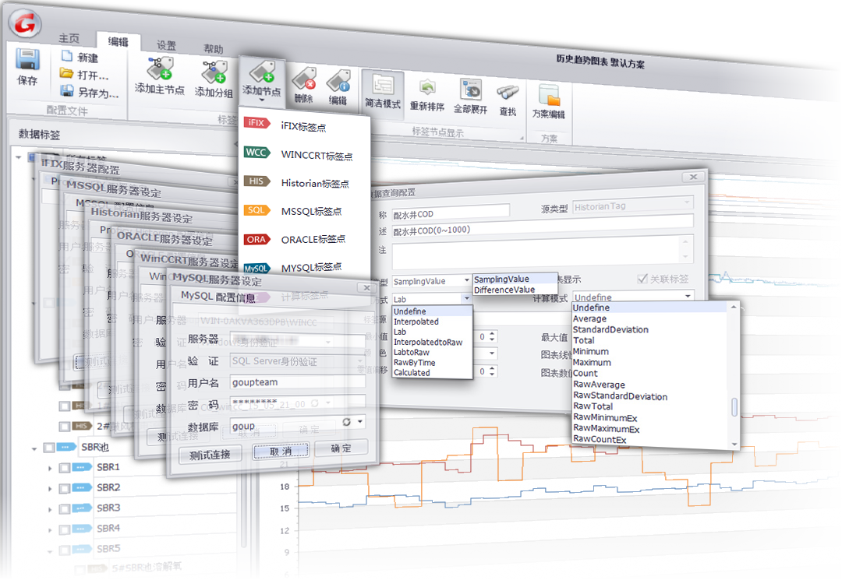The image size is (842, 580).
Task: Click the red G application logo button
Action: coord(25,23)
